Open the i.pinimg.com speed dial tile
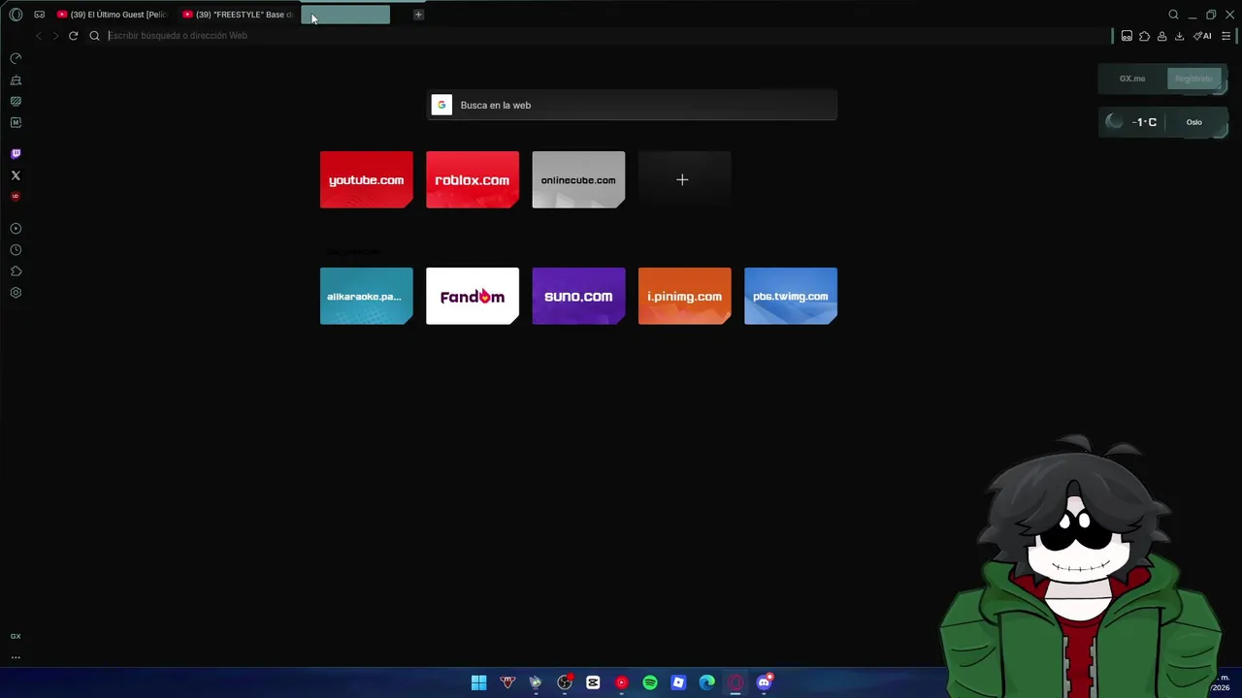 point(684,296)
